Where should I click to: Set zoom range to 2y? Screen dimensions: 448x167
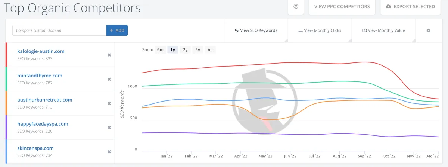tap(185, 50)
